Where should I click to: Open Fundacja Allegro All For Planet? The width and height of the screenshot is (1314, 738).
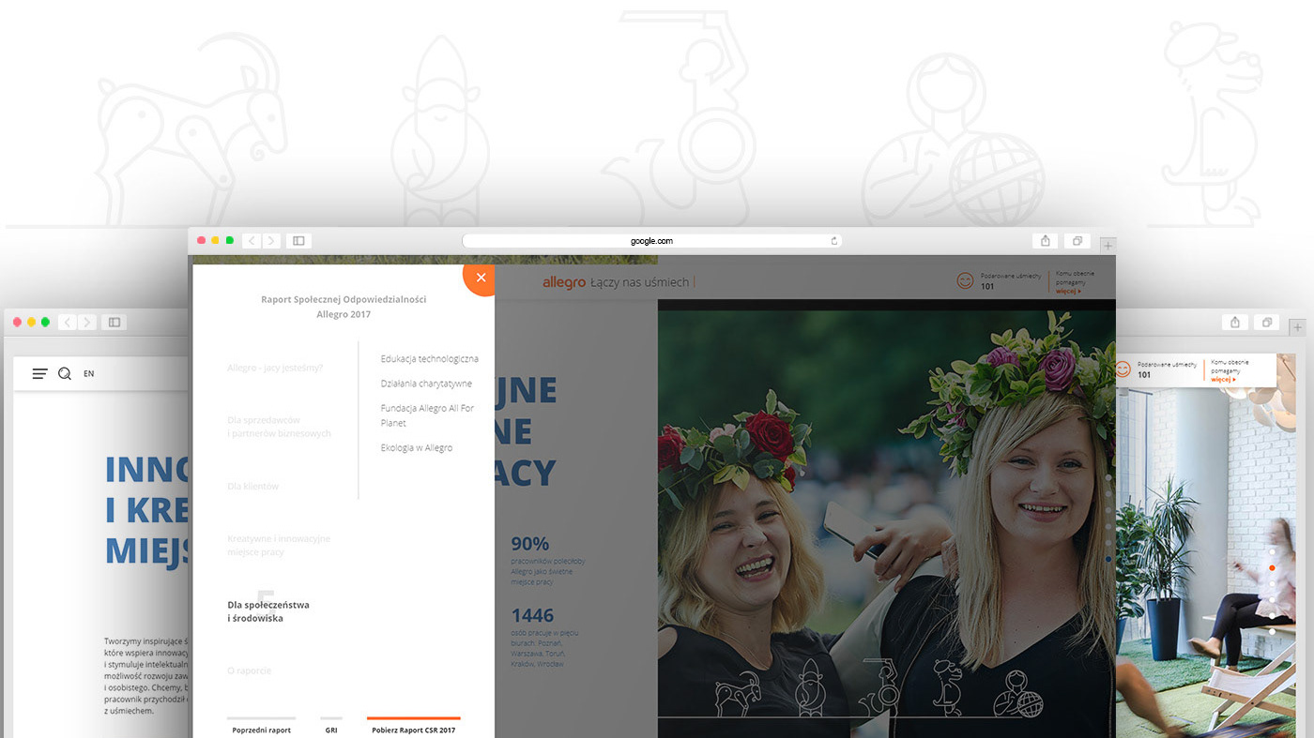(x=427, y=415)
